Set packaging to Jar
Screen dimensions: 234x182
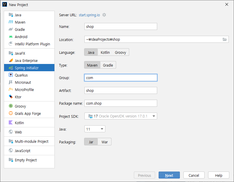[x=91, y=142]
